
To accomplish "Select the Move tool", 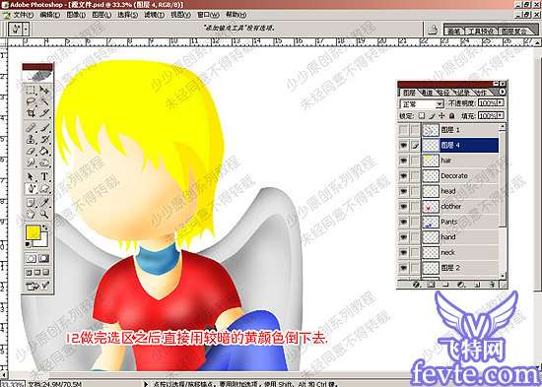I will point(44,90).
